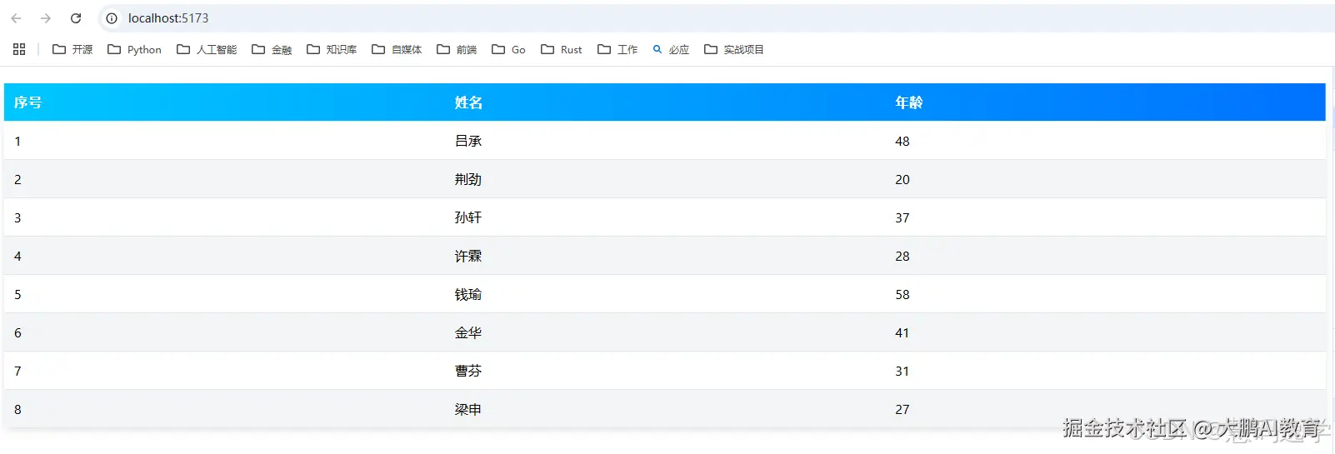Open the 前端 bookmark folder

pyautogui.click(x=457, y=49)
